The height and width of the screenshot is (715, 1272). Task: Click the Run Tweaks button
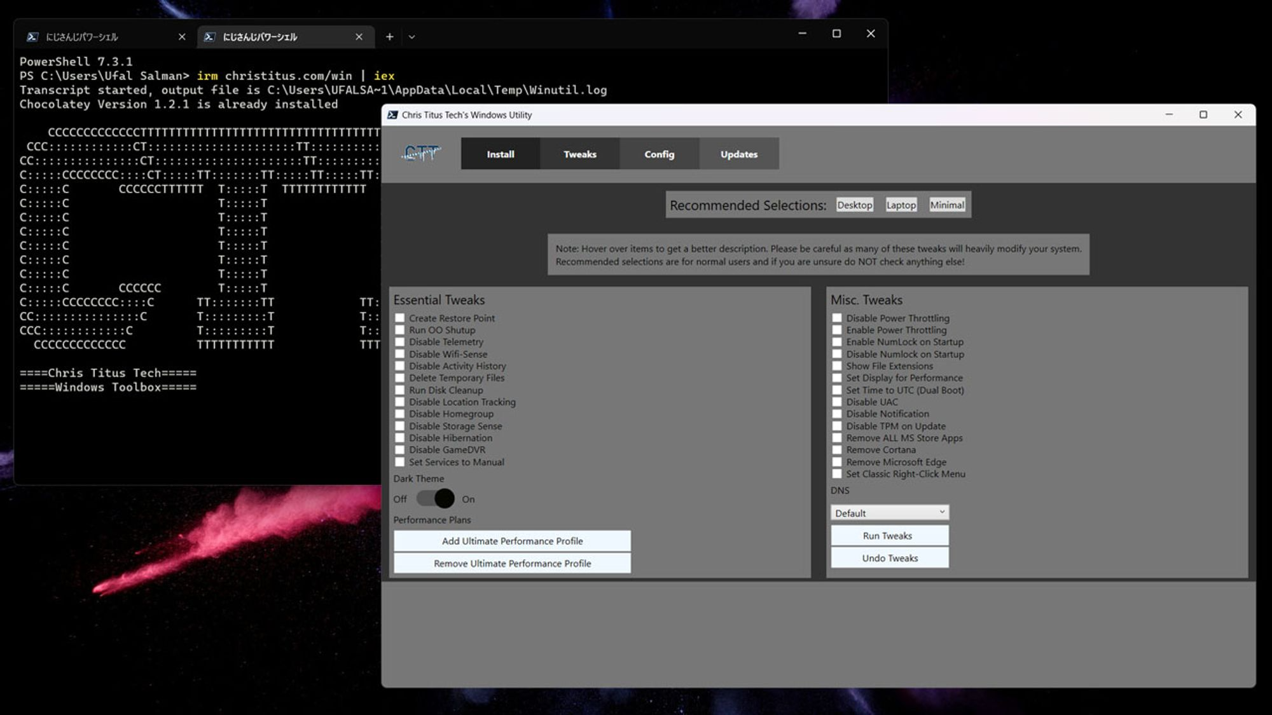(x=890, y=536)
